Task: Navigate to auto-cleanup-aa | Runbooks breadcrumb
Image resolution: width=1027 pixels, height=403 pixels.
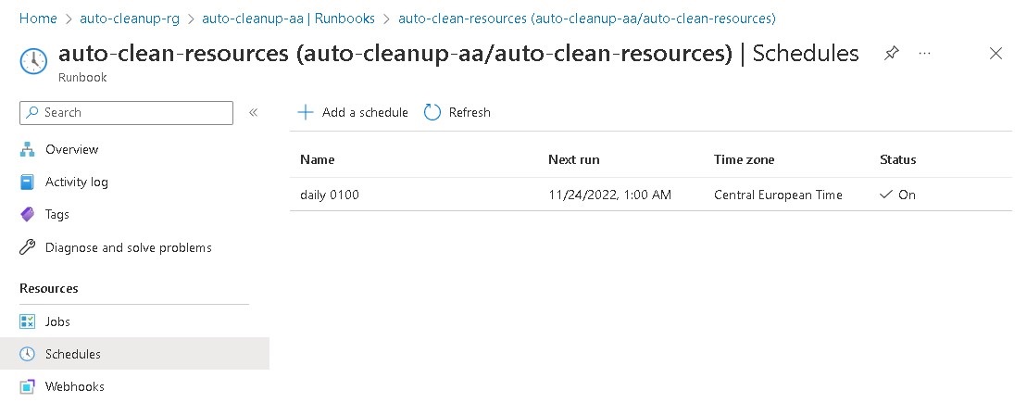Action: point(288,19)
